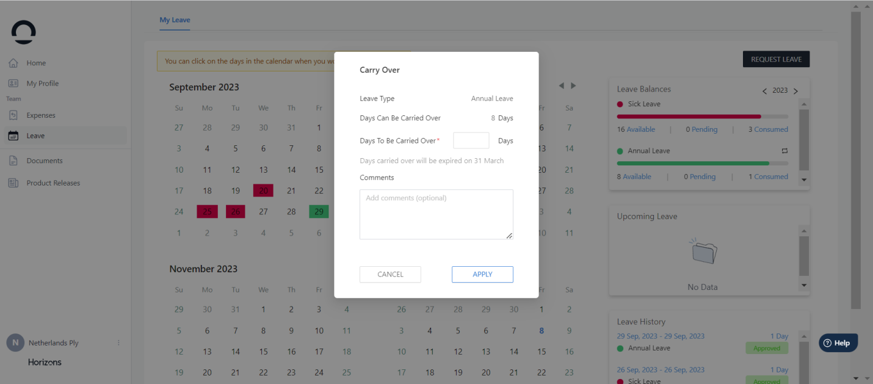Switch to the My Leave tab
The height and width of the screenshot is (384, 873).
[175, 20]
